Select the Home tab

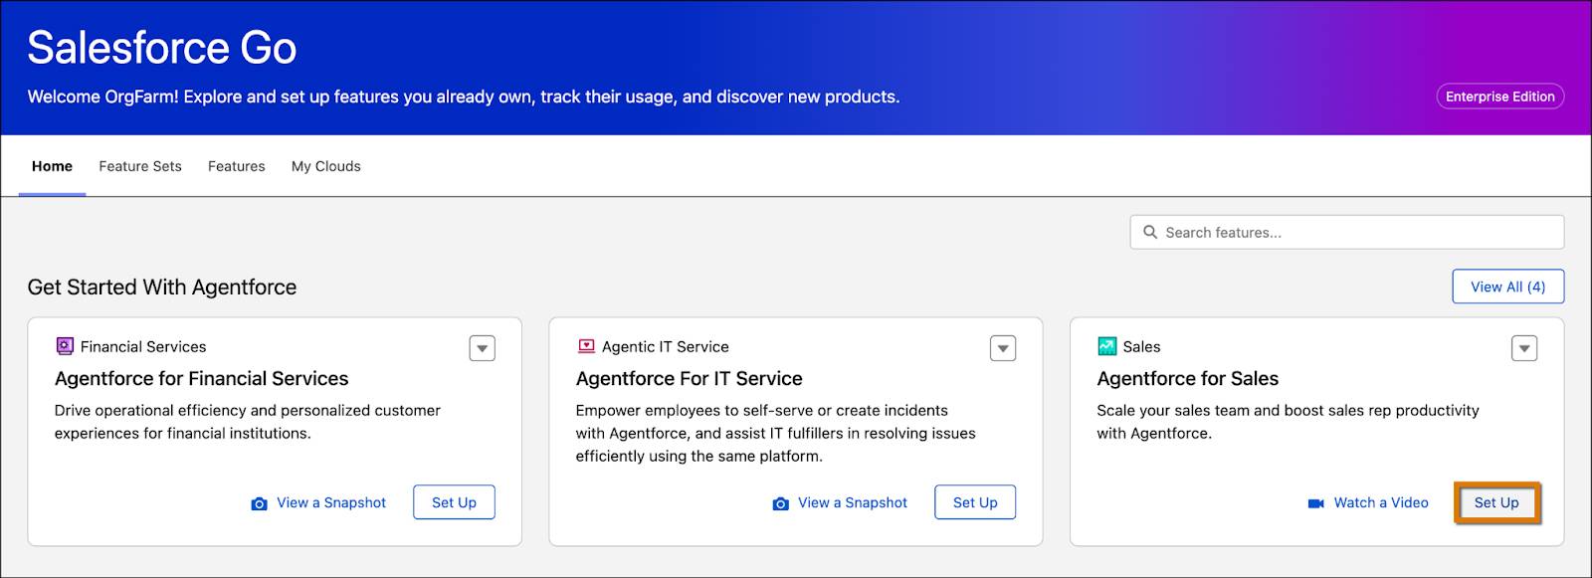pyautogui.click(x=52, y=166)
